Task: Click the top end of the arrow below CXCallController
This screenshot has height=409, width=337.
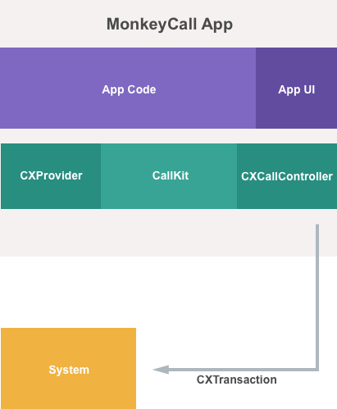Action: point(317,225)
